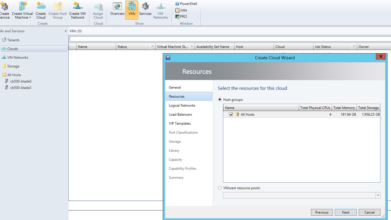Viewport: 391px width, 220px height.
Task: Uncheck the All Hosts host group checkbox
Action: (x=231, y=115)
